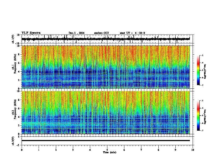The width and height of the screenshot is (217, 168).
Task: Click time axis tick label "3" at the bottom
Action: (x=73, y=150)
